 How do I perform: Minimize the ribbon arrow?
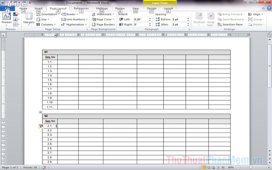[x=263, y=8]
